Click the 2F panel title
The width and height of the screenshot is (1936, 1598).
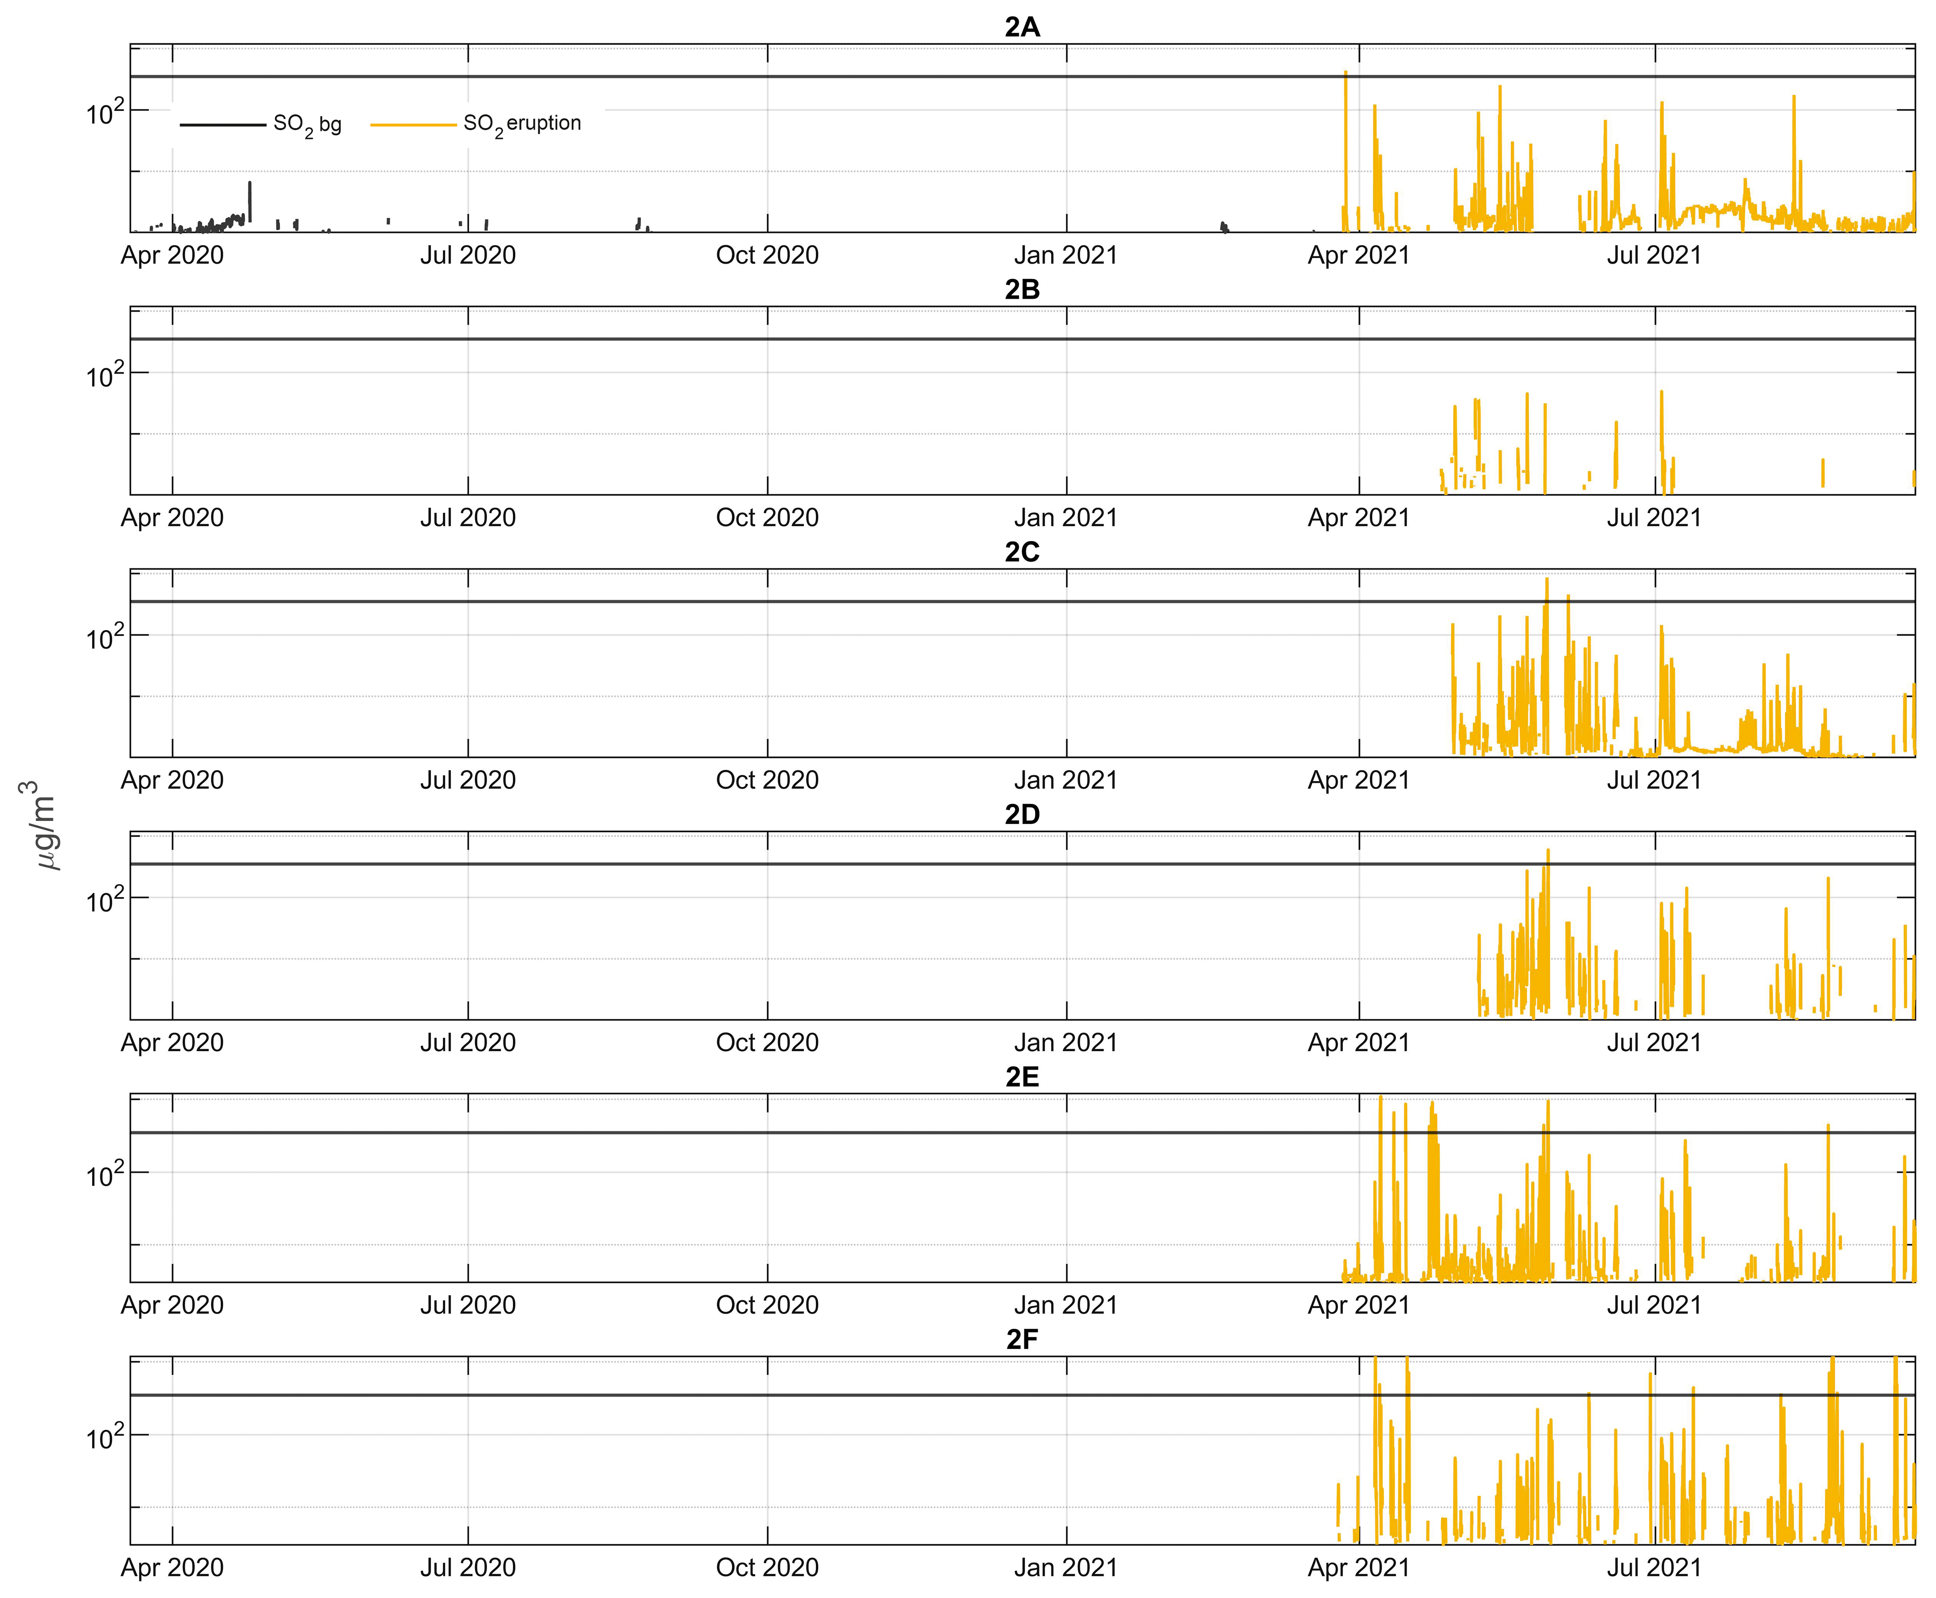click(1022, 1339)
